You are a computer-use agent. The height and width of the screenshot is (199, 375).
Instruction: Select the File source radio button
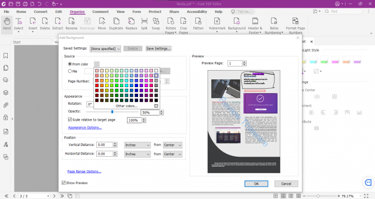tap(70, 71)
